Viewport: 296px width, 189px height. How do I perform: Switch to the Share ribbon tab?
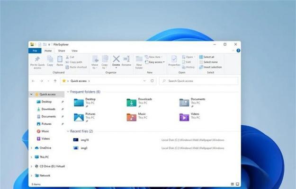[x=62, y=51]
